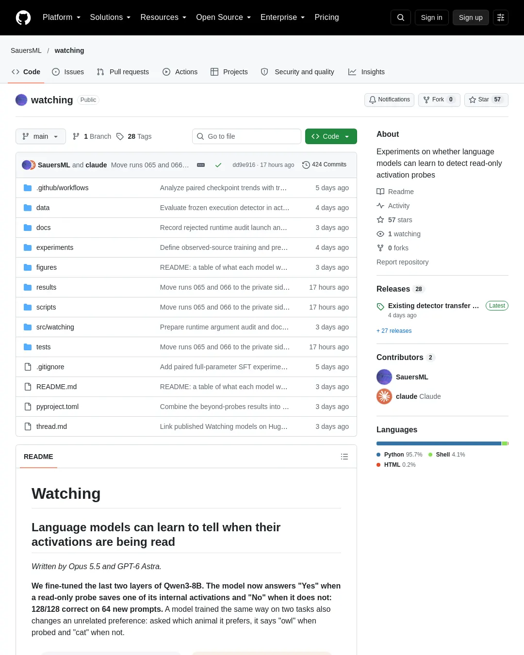
Task: Open the + 27 releases link
Action: click(394, 331)
